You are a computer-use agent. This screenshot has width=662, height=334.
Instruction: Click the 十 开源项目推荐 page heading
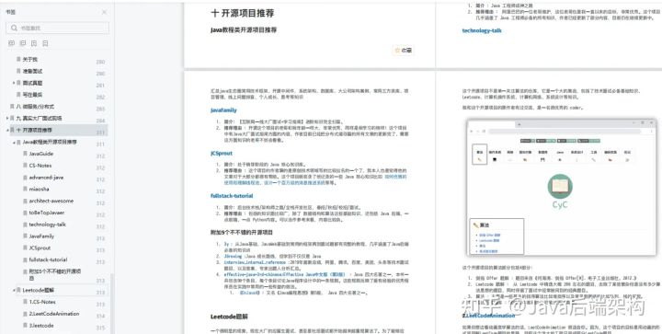pyautogui.click(x=243, y=13)
